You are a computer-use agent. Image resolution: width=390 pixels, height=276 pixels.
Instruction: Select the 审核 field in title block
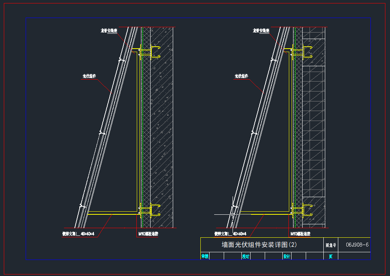coord(205,256)
